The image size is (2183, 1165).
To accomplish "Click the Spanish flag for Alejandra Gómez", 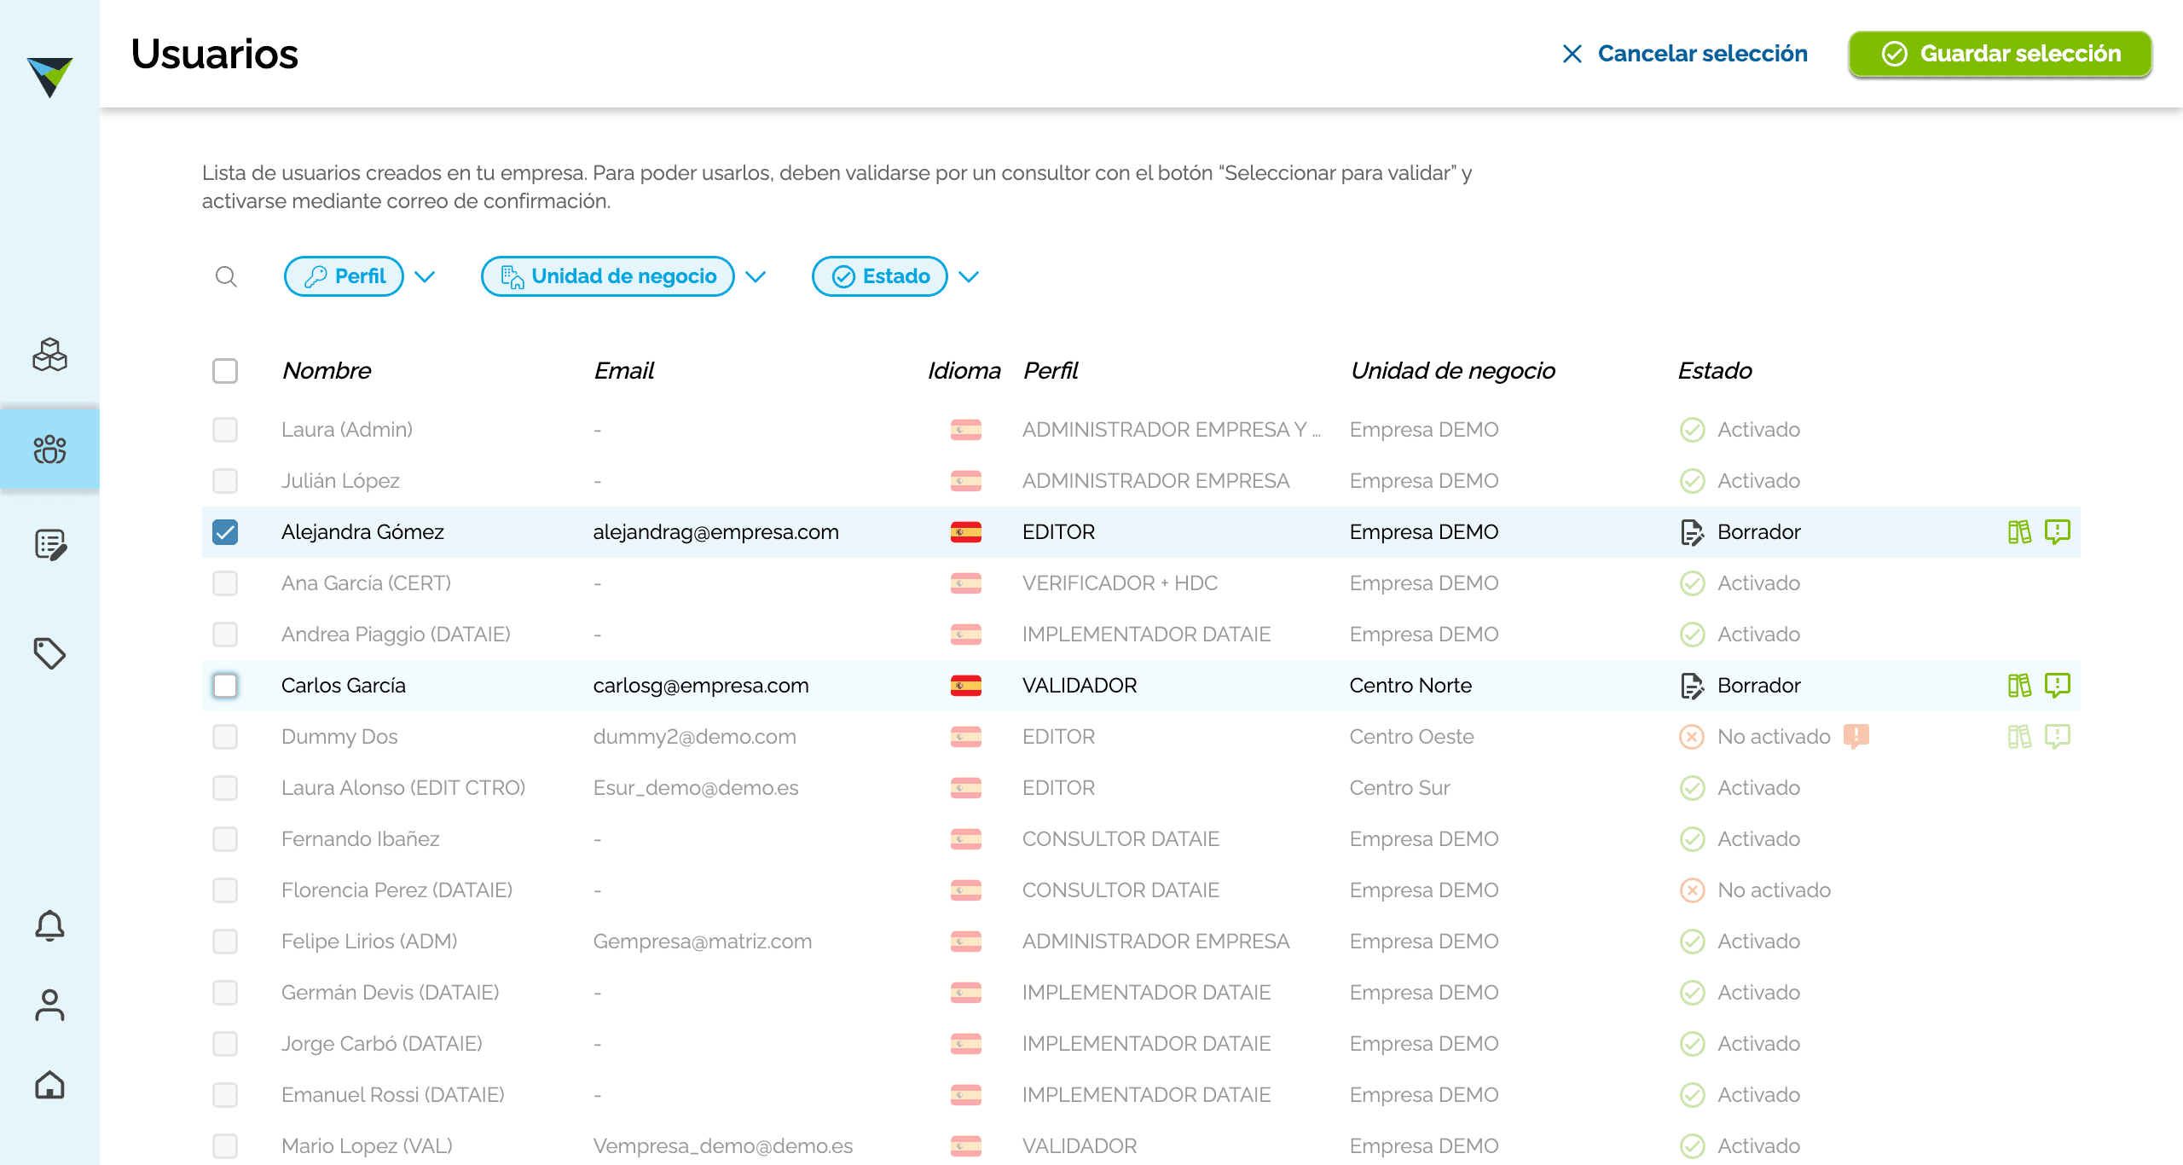I will (965, 532).
